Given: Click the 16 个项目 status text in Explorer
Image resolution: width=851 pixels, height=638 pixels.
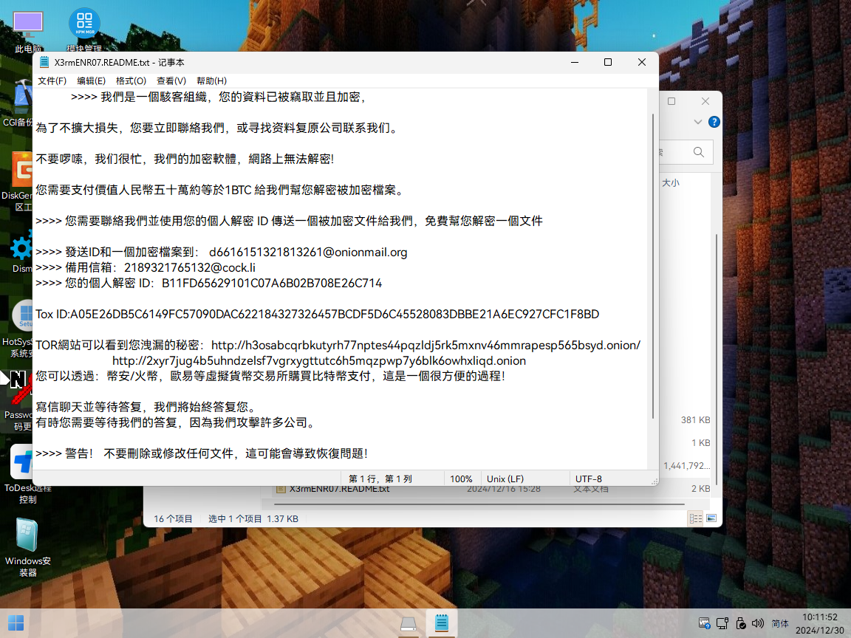Looking at the screenshot, I should (x=173, y=518).
